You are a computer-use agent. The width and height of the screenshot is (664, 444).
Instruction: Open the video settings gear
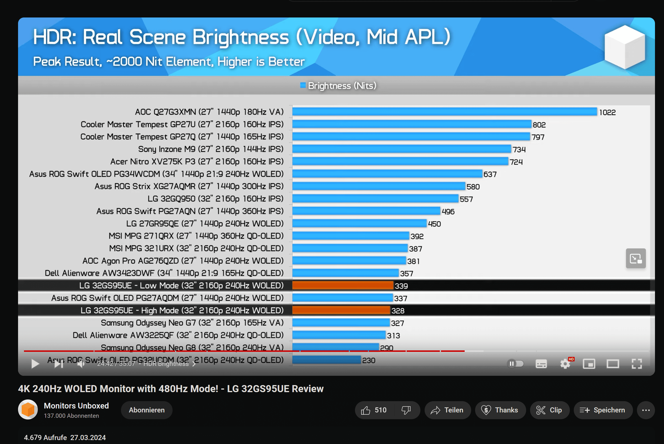[566, 364]
